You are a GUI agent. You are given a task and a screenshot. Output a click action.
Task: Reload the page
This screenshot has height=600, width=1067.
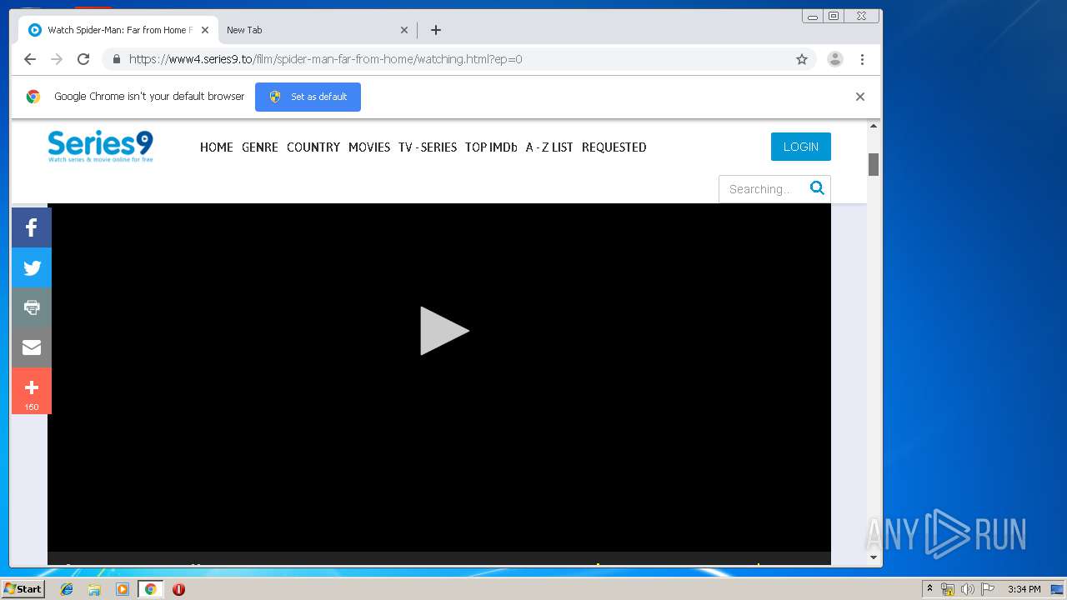[83, 59]
